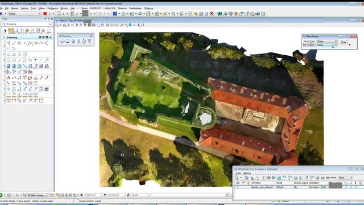Open the Hilite Mode dropdown set to None
Viewport: 364px width, 205px height.
345,178
